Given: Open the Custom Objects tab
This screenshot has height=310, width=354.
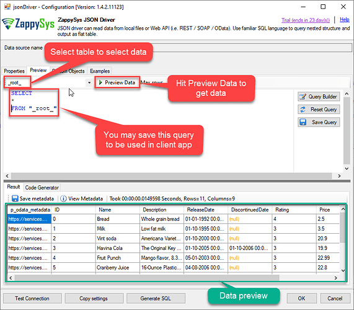Looking at the screenshot, I should pyautogui.click(x=68, y=71).
